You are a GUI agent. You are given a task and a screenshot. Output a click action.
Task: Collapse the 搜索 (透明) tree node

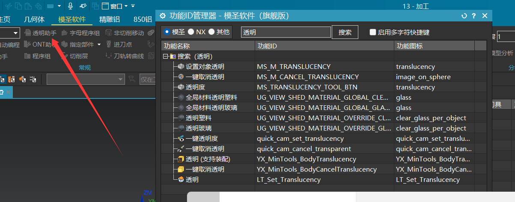pyautogui.click(x=165, y=56)
